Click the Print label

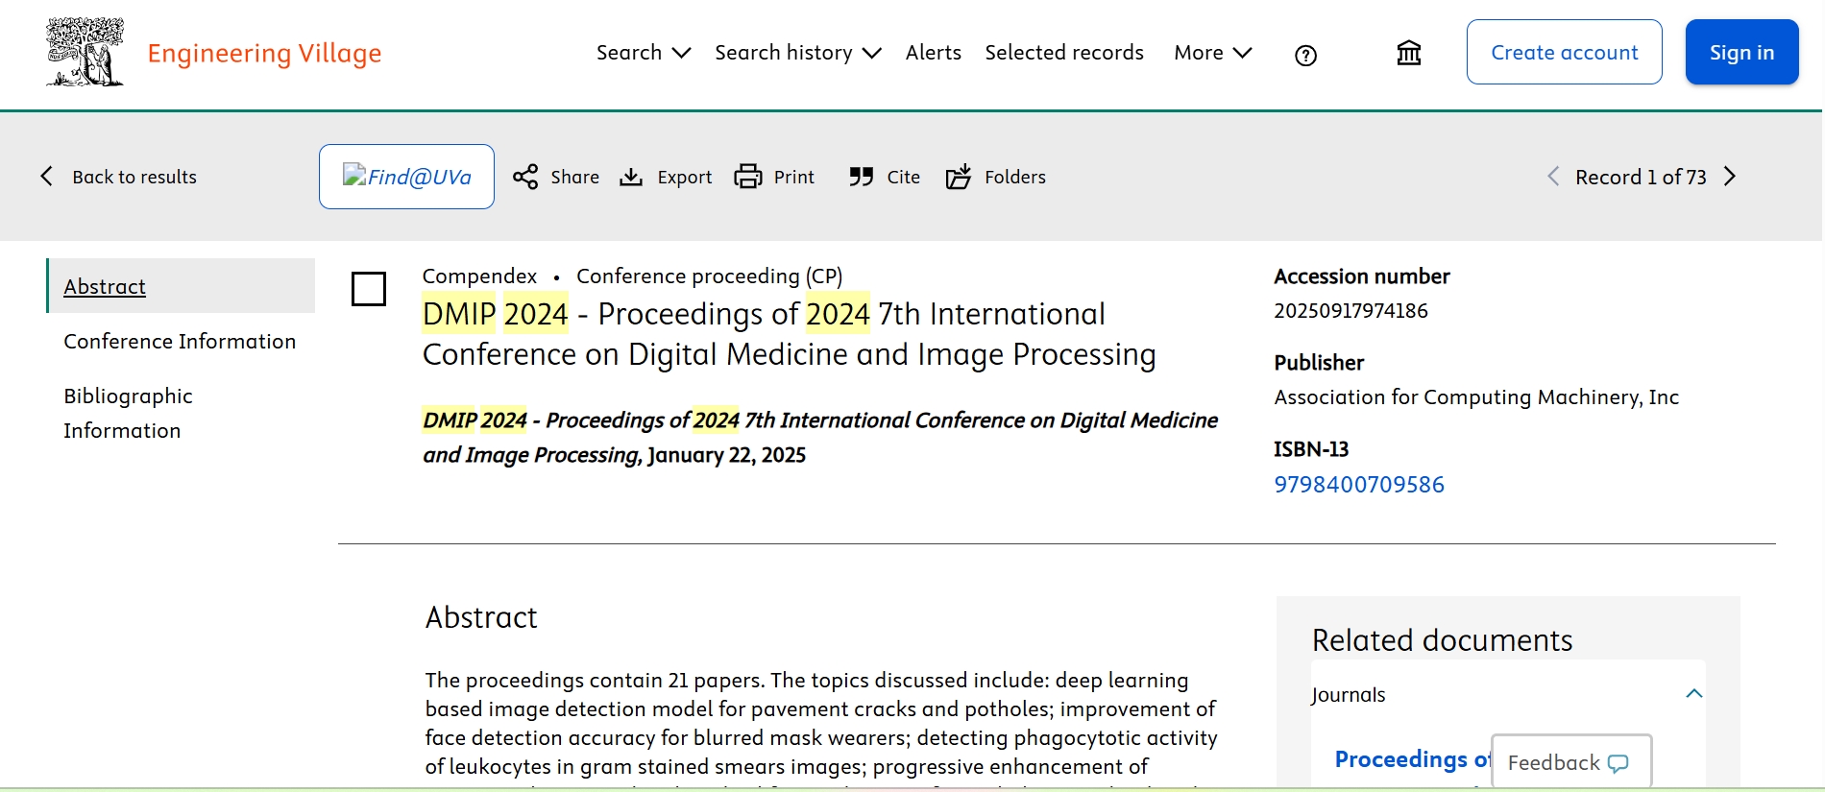pos(793,177)
